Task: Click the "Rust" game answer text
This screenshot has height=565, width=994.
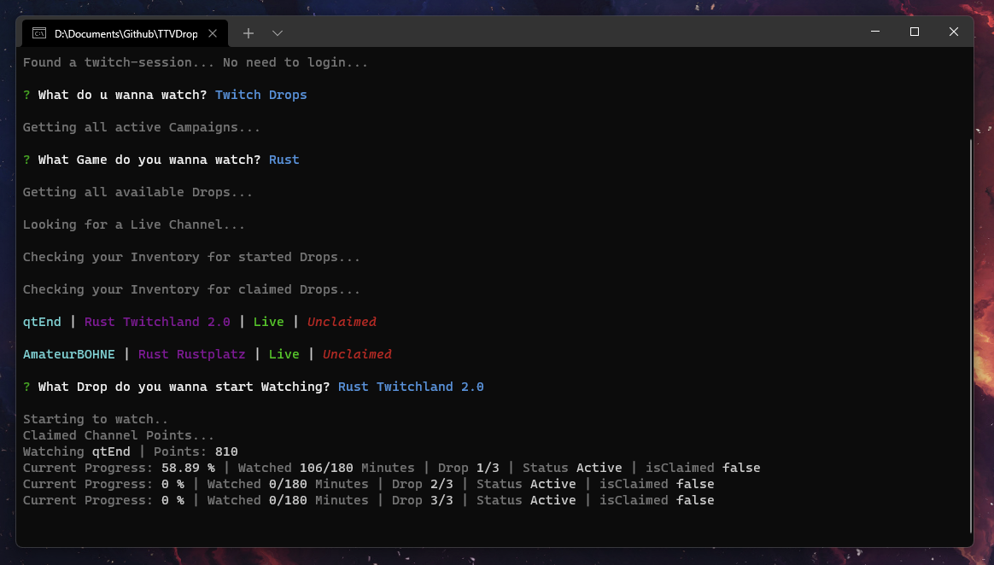Action: coord(284,160)
